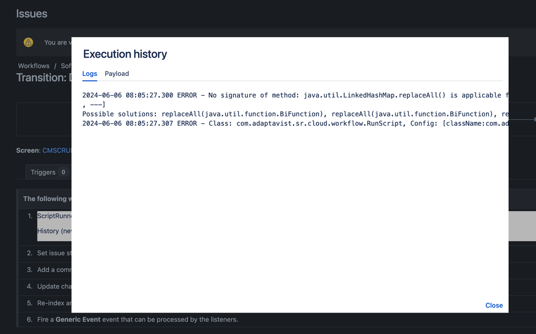Close the Execution history dialog
Image resolution: width=536 pixels, height=334 pixels.
tap(494, 305)
